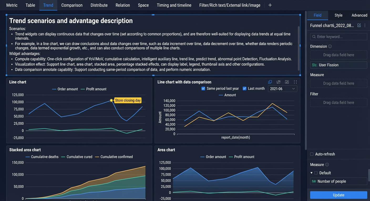Switch to the Comparison tab
This screenshot has width=370, height=201.
pos(72,5)
